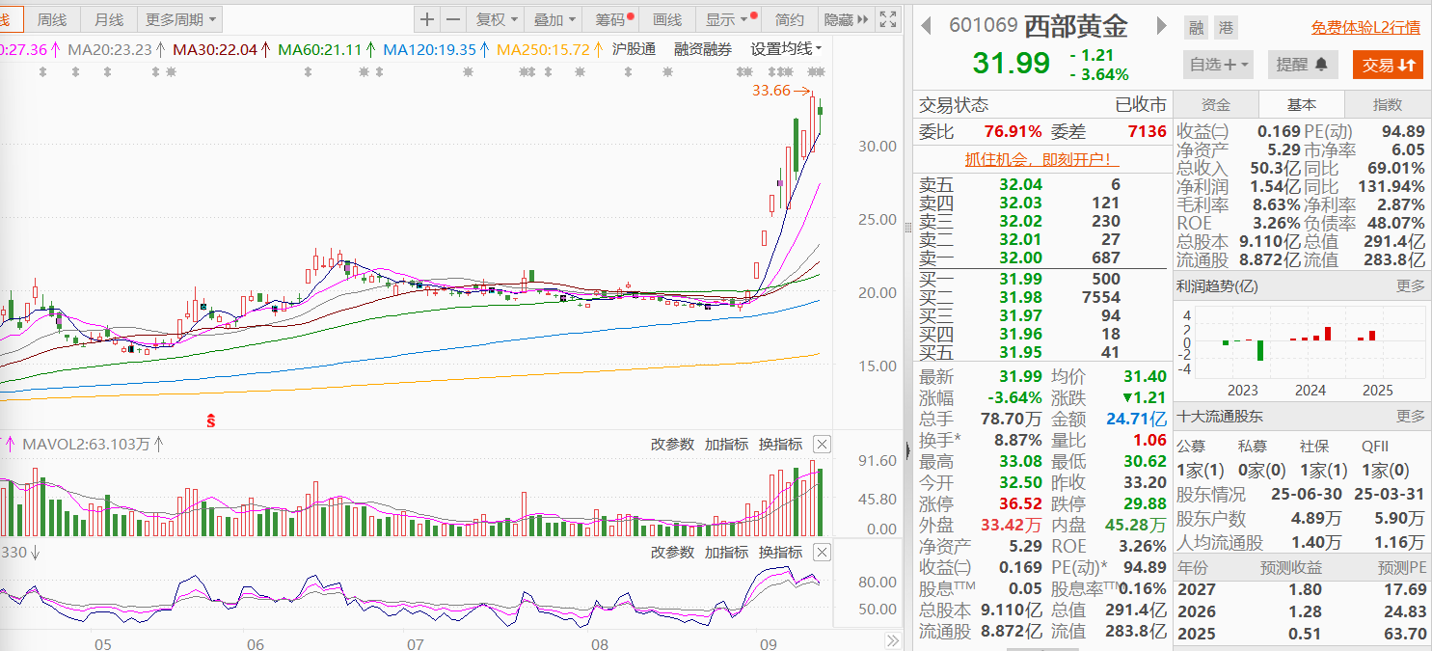This screenshot has width=1432, height=651.
Task: Click the MA60:21.11 legend label
Action: tap(319, 49)
